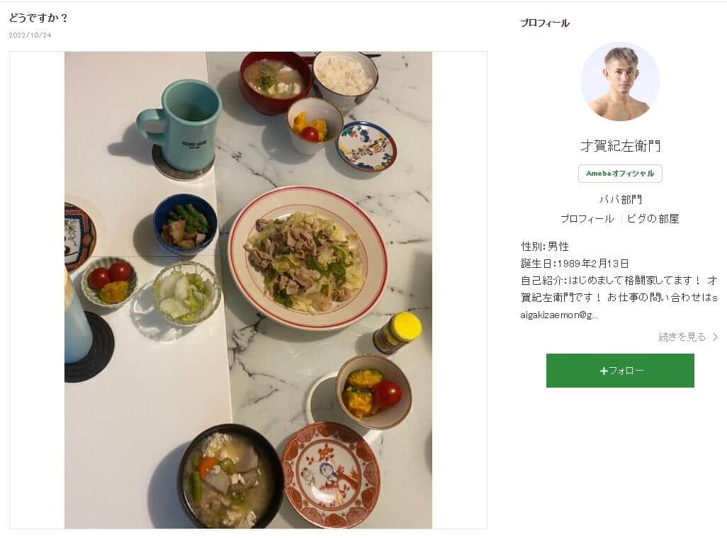The width and height of the screenshot is (727, 540).
Task: Click the プロフィール panel heading
Action: (x=543, y=23)
